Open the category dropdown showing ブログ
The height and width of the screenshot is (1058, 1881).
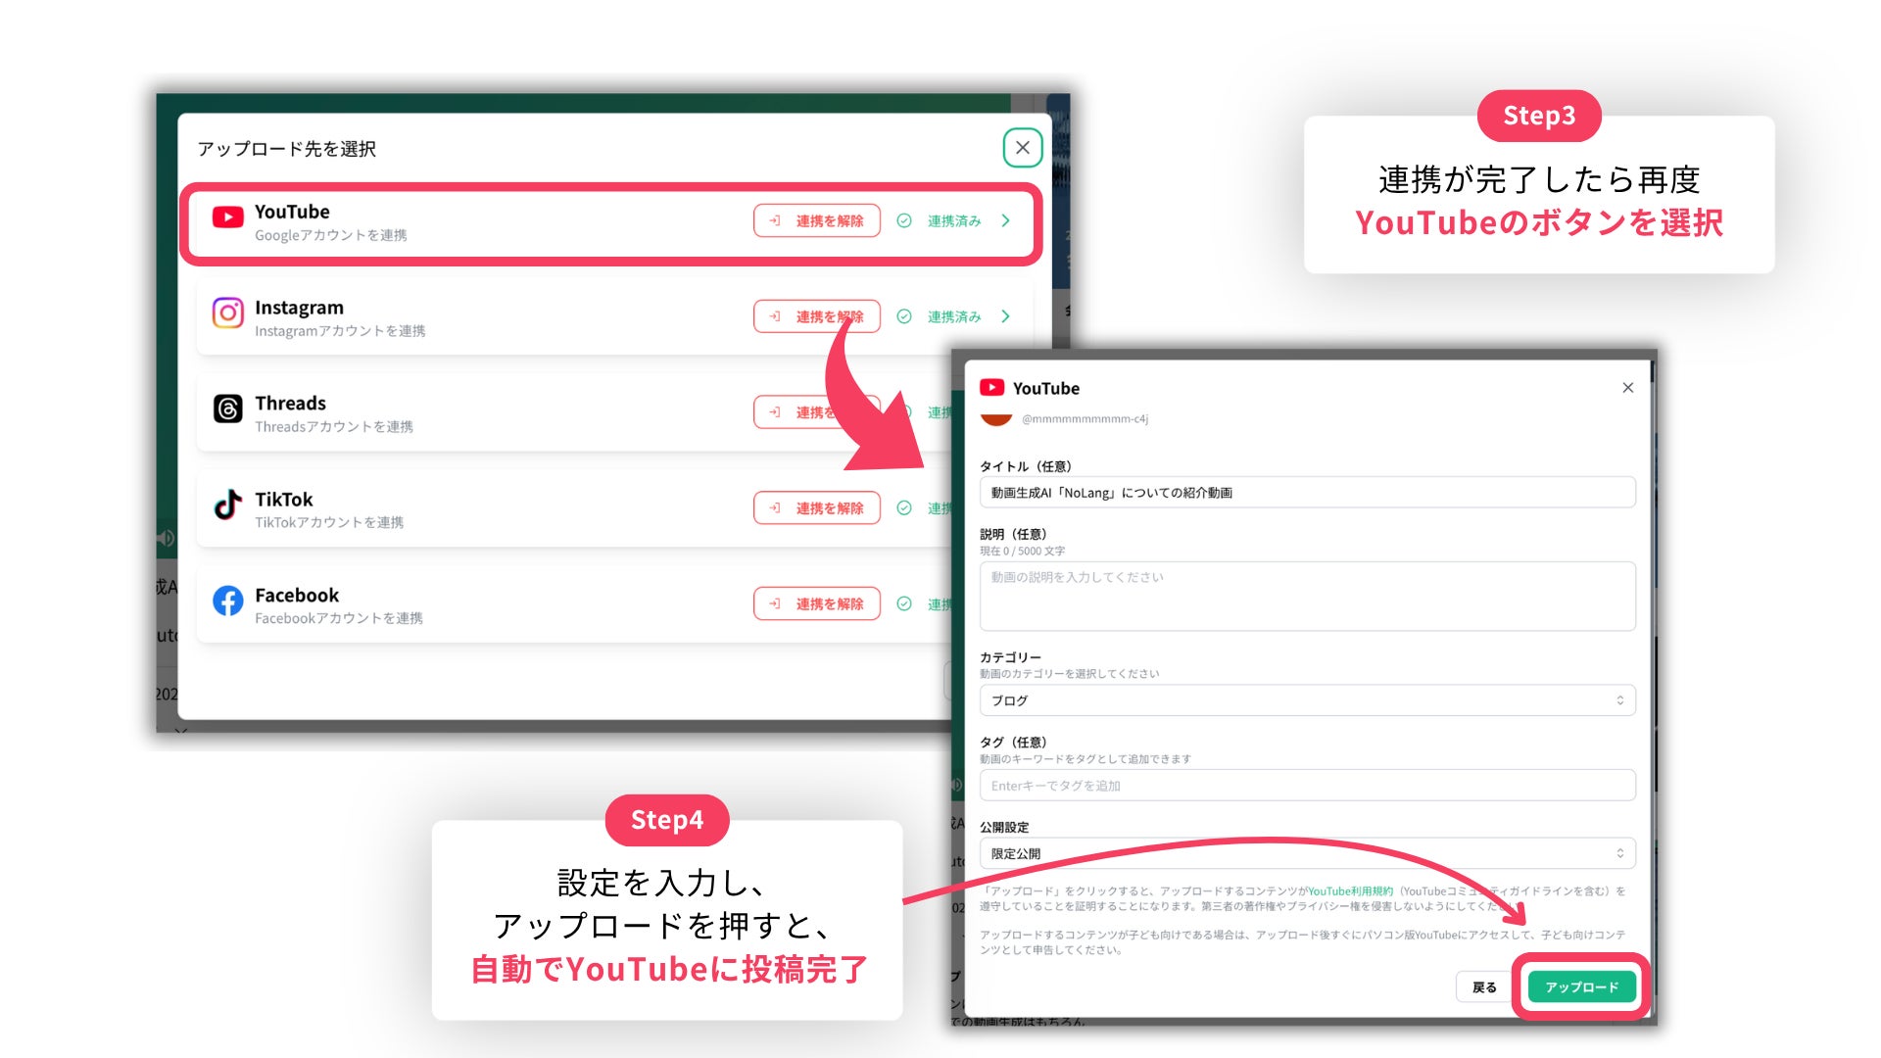coord(1307,700)
